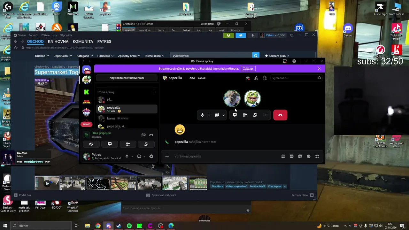The image size is (409, 230).
Task: Open barus direct message conversation
Action: click(x=127, y=118)
